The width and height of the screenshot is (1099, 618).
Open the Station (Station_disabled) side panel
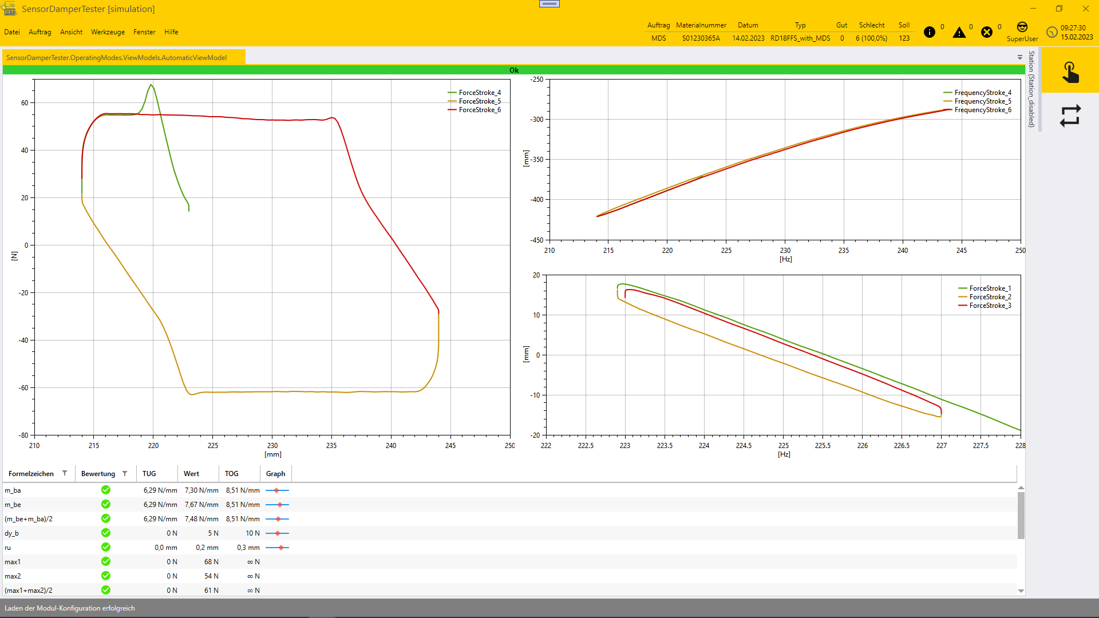click(x=1031, y=89)
